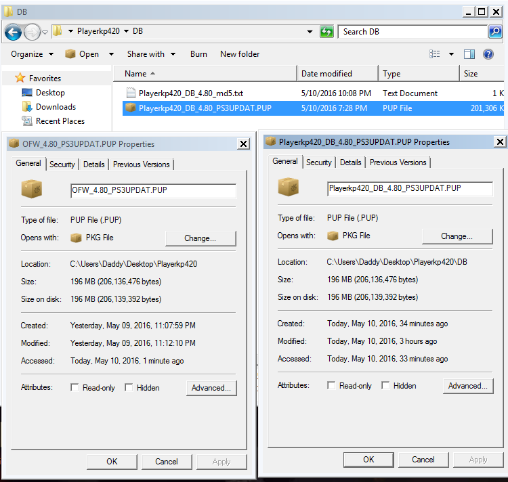Change view with the view icon
The height and width of the screenshot is (482, 508).
point(434,54)
